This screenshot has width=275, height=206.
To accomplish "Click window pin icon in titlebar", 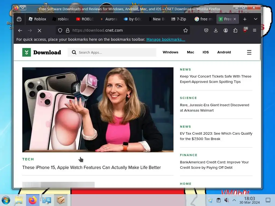I will point(23,8).
